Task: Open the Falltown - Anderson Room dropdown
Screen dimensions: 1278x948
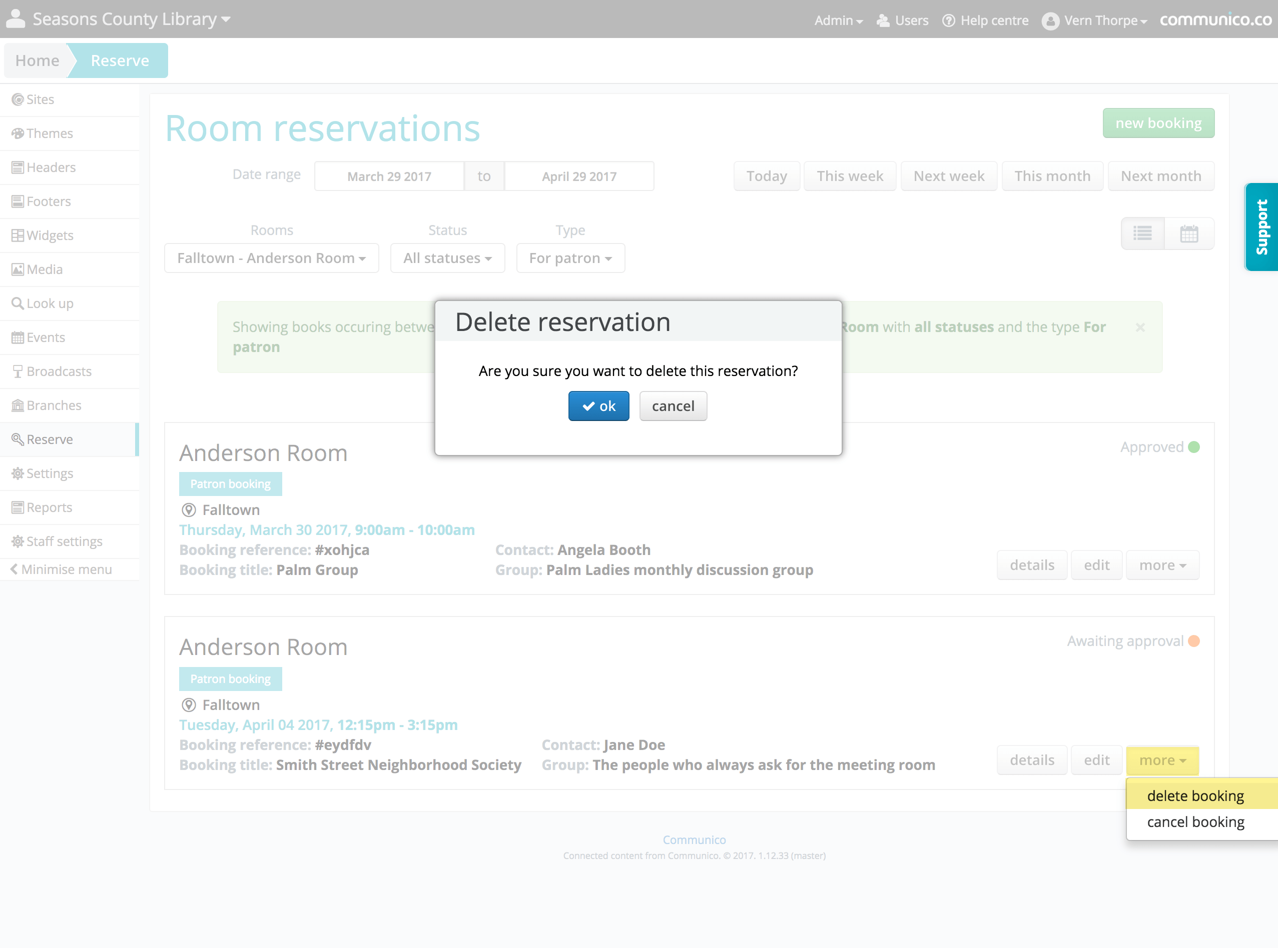Action: click(x=271, y=258)
